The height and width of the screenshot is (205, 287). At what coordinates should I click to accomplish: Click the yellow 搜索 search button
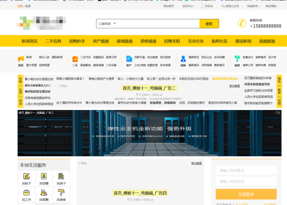(209, 24)
